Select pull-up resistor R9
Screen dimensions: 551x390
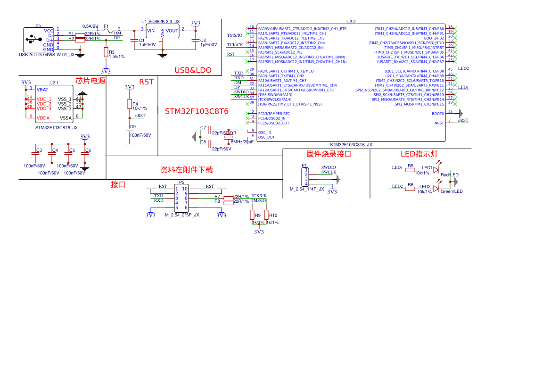pos(252,215)
